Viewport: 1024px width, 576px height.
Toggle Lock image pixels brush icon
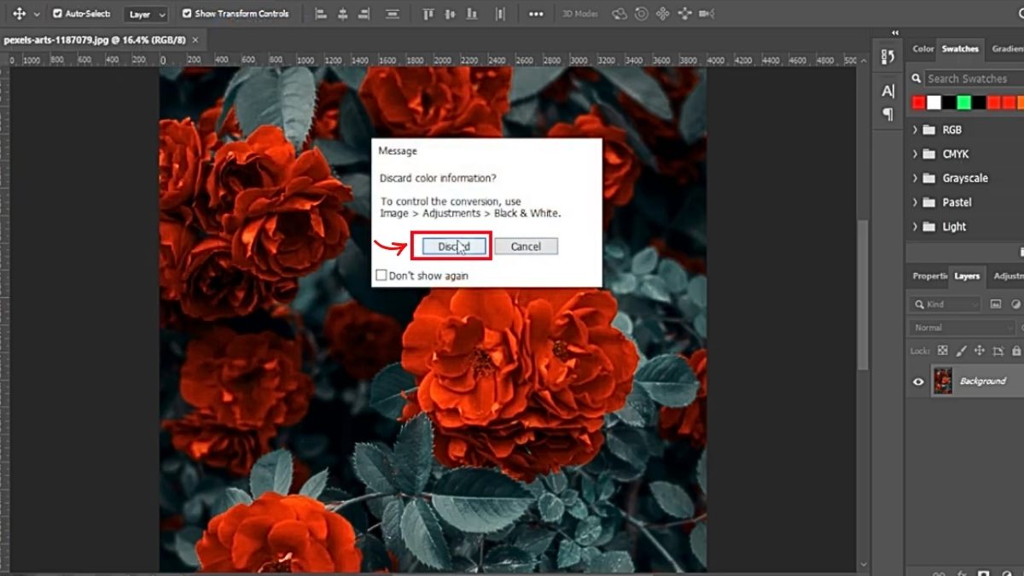pyautogui.click(x=961, y=351)
